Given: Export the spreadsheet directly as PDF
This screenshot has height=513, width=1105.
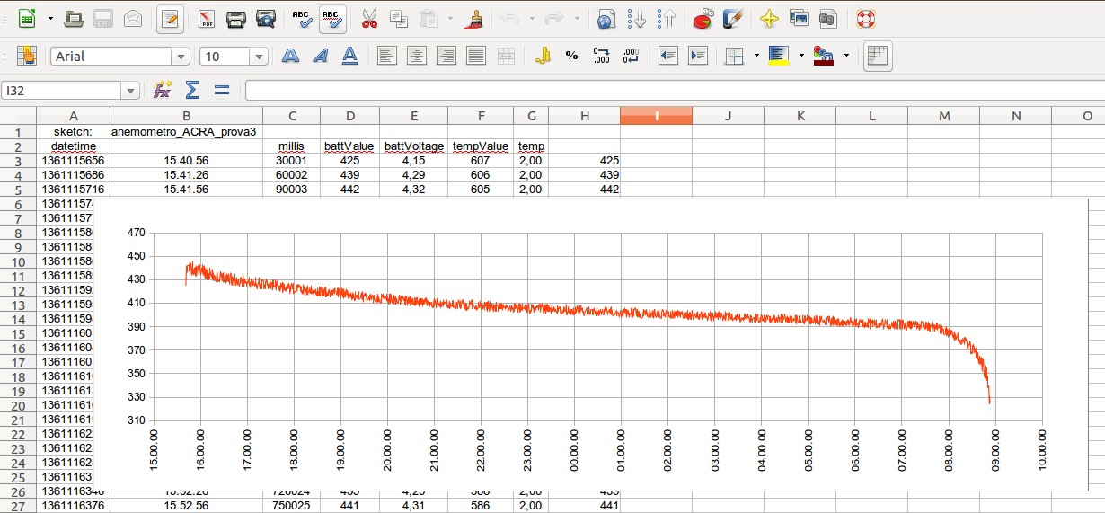Looking at the screenshot, I should click(x=206, y=18).
